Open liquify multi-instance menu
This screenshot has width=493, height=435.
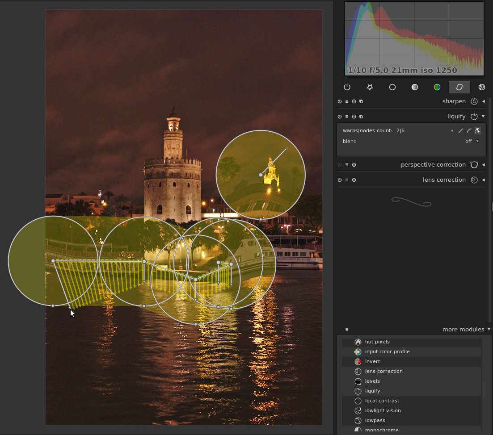[x=361, y=117]
